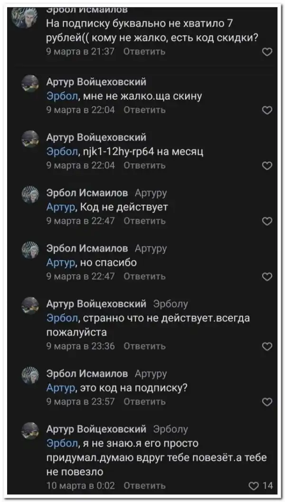Open Артур Войцеховский's avatar on "мне не жалко" comment
The width and height of the screenshot is (285, 502).
[x=30, y=83]
